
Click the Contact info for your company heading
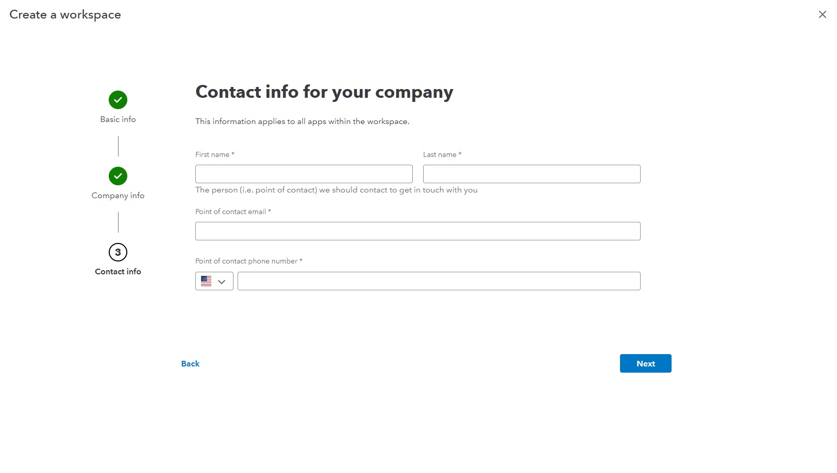pyautogui.click(x=324, y=92)
